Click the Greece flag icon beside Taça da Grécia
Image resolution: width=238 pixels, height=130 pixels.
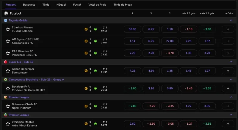pyautogui.click(x=6, y=20)
